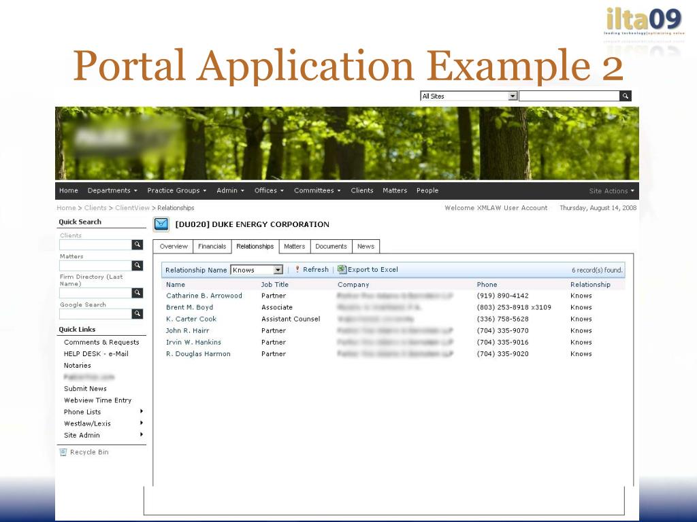Open HELP DESK - e-Mail link

point(96,353)
